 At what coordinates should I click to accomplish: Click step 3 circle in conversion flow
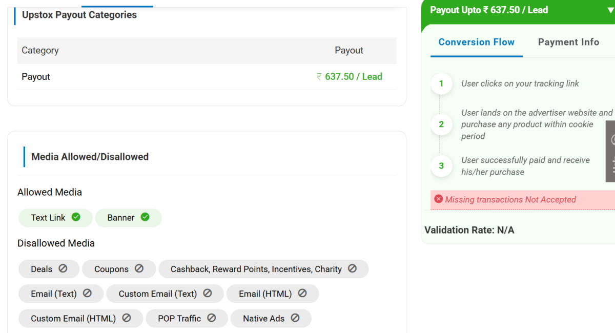coord(441,166)
